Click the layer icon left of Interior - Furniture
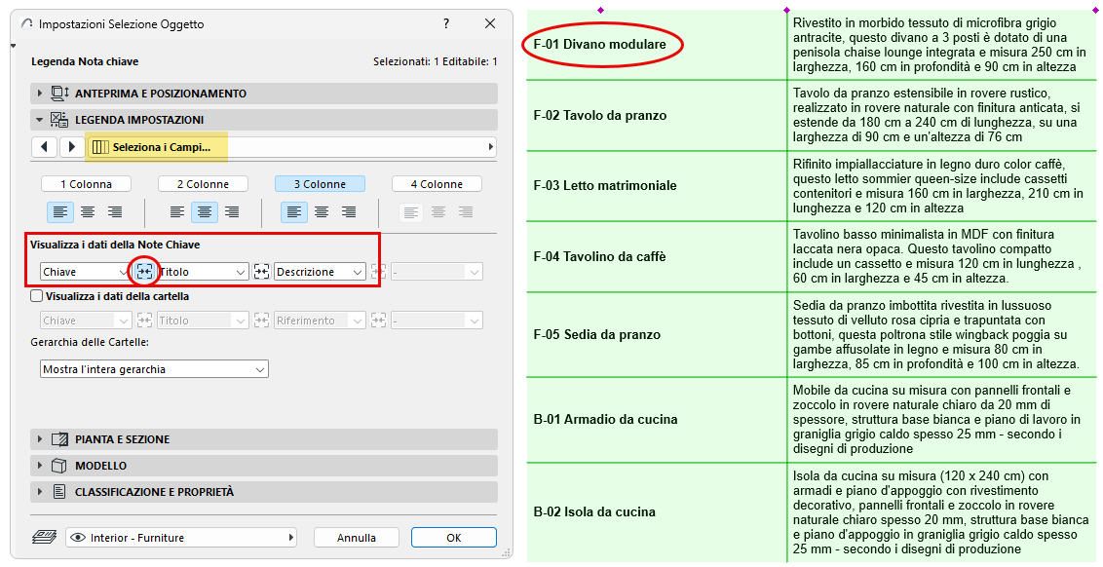The image size is (1103, 567). tap(45, 538)
